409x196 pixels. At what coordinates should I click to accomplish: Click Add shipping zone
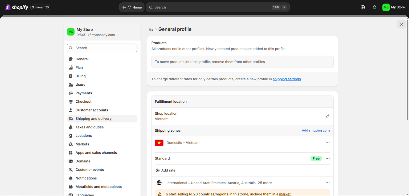(x=316, y=131)
